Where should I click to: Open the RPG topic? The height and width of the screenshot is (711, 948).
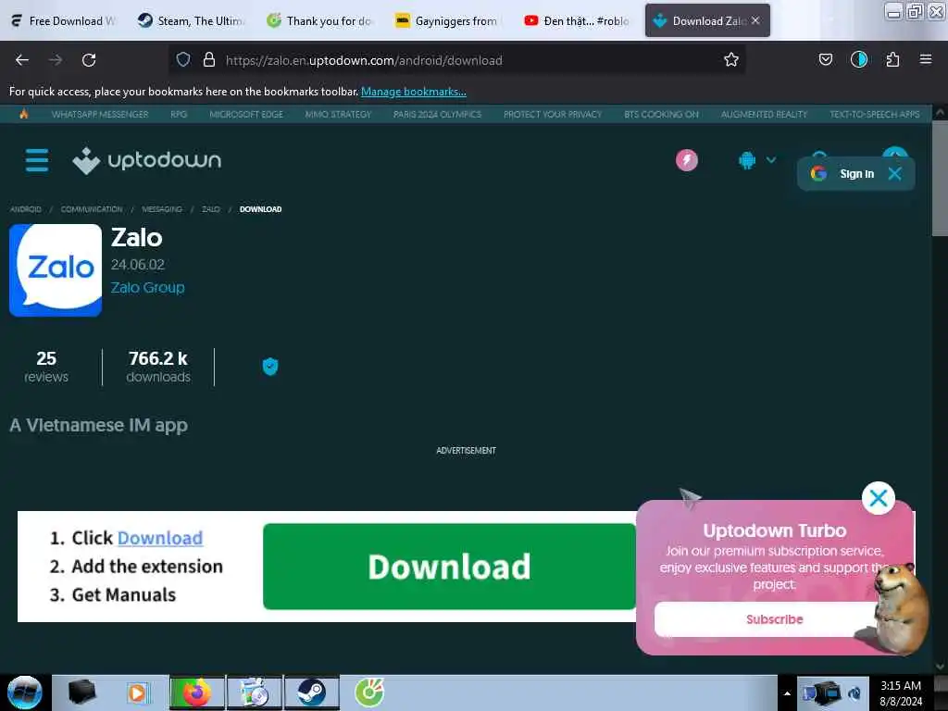[179, 114]
